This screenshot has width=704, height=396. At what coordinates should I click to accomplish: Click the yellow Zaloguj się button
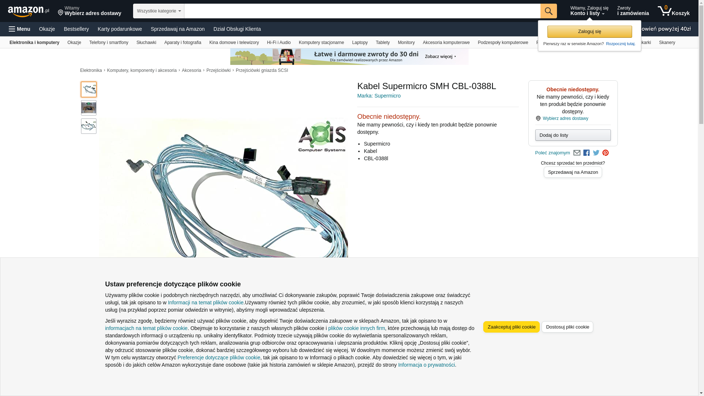click(x=590, y=32)
